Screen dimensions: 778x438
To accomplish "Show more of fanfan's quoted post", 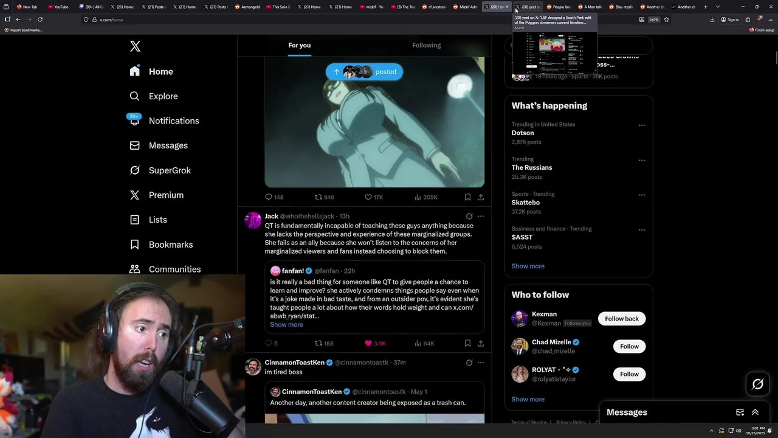I will click(286, 324).
